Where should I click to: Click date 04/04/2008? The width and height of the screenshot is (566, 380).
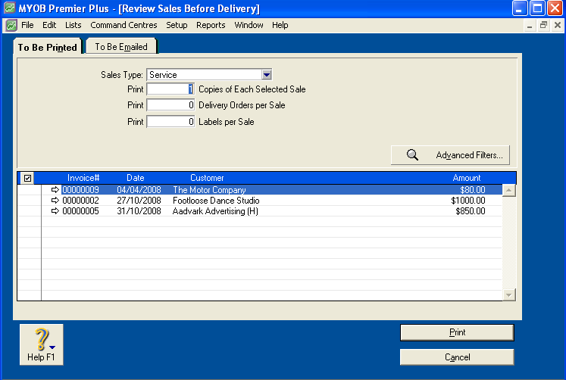(x=139, y=190)
